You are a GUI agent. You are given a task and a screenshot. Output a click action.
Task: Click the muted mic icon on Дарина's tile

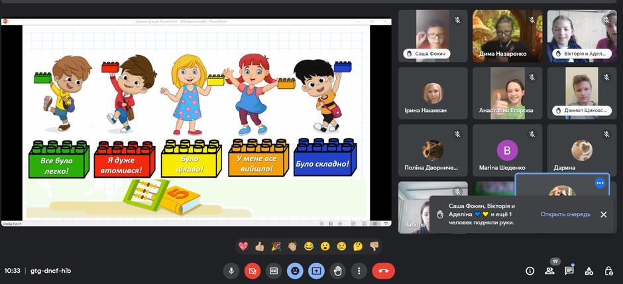[x=606, y=135]
